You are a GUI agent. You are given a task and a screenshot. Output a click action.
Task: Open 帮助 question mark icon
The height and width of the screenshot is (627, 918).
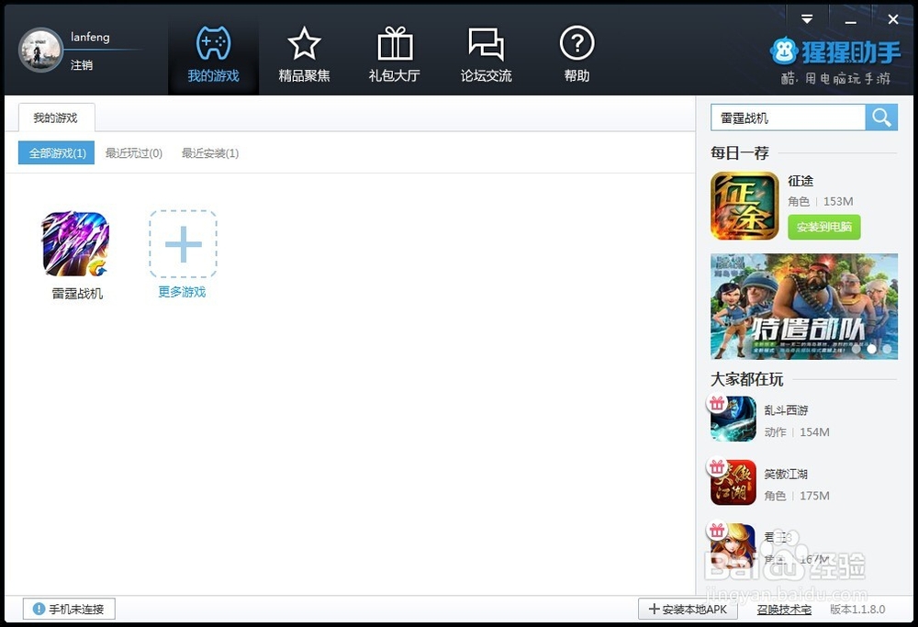click(x=577, y=43)
